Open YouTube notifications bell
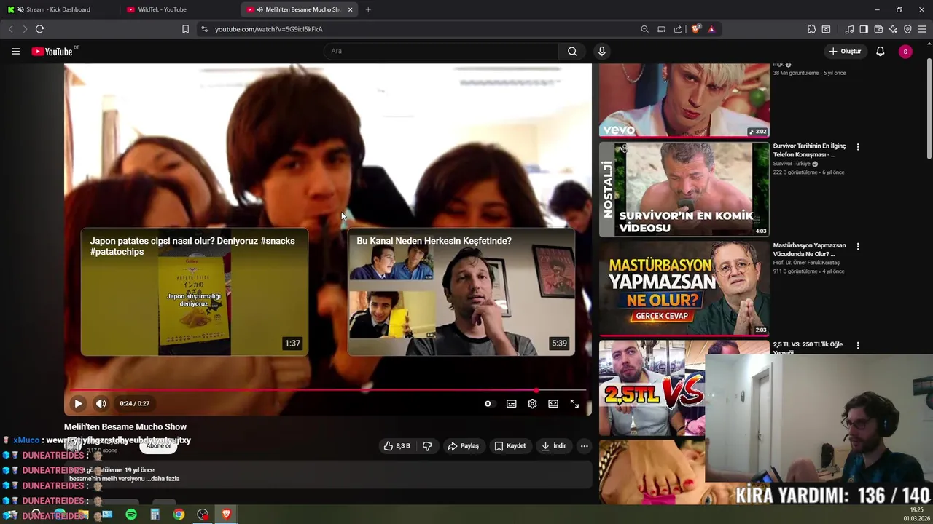The width and height of the screenshot is (933, 524). 881,51
